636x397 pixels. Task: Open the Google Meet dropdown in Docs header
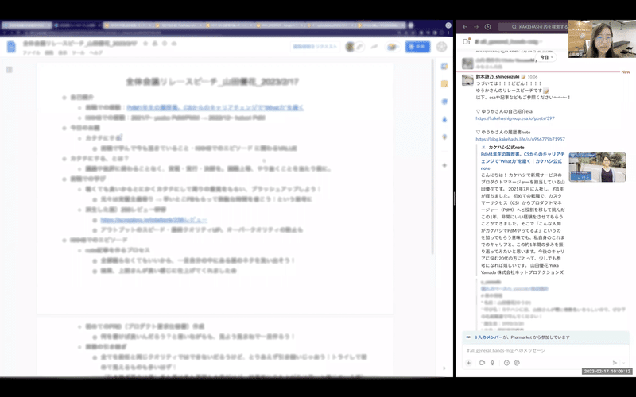(x=392, y=47)
